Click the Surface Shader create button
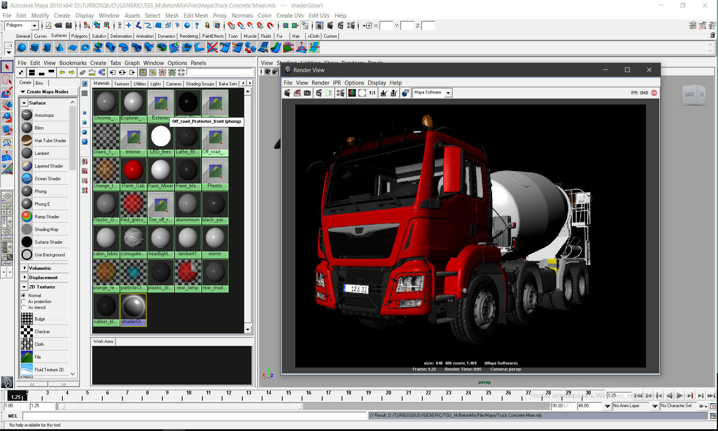This screenshot has width=718, height=431. tap(45, 242)
